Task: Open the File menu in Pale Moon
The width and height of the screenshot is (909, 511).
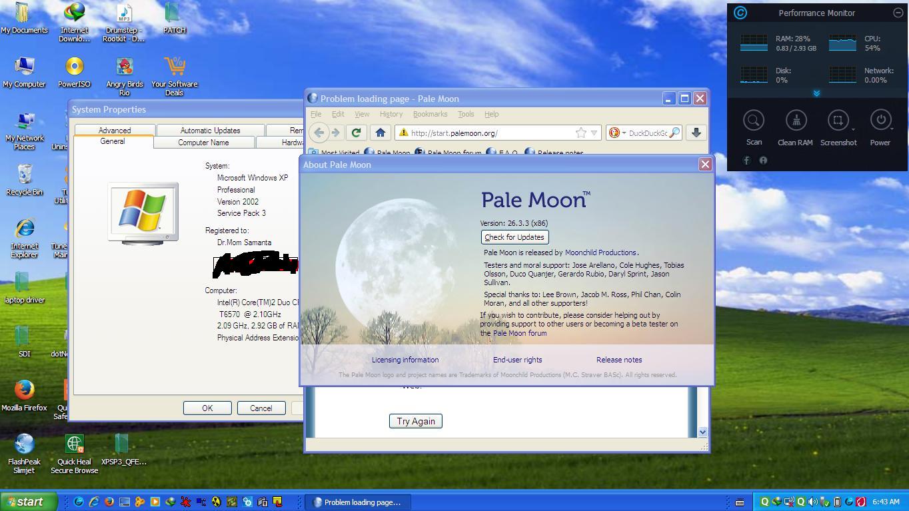Action: 316,114
